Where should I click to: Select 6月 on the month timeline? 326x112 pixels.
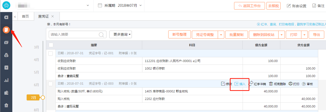[x=36, y=85]
